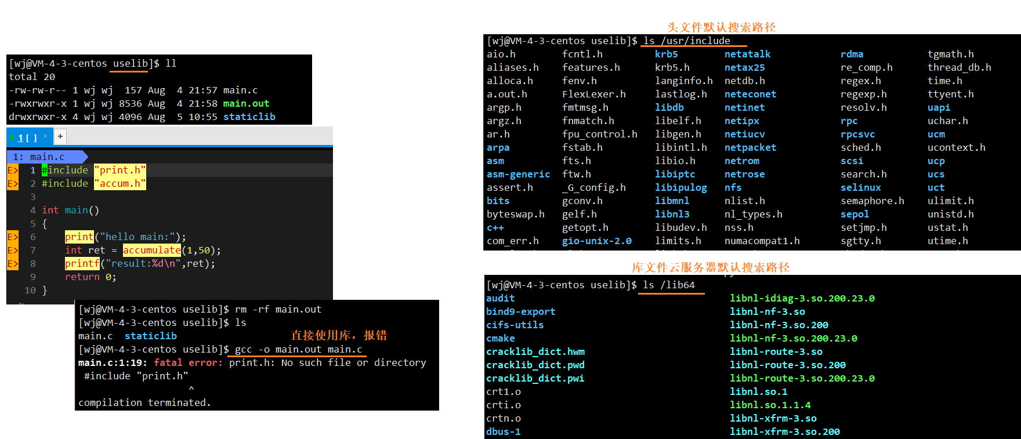Click the orange '直接使用库，报错' annotation
1021x439 pixels.
point(339,335)
